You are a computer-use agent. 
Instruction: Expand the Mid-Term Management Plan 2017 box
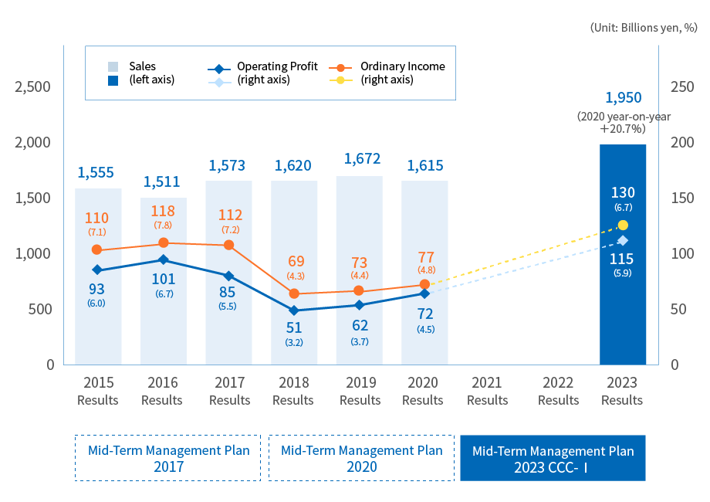pyautogui.click(x=167, y=457)
